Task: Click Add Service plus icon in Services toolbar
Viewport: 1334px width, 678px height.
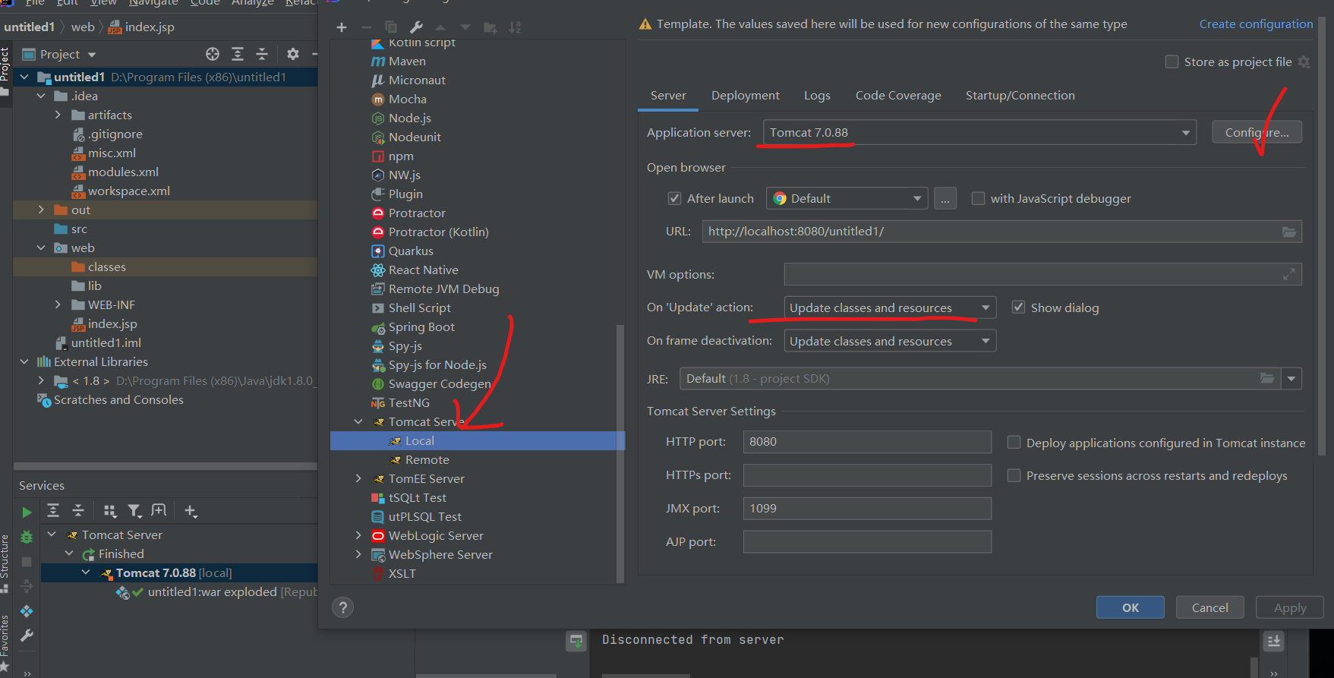Action: click(x=191, y=511)
